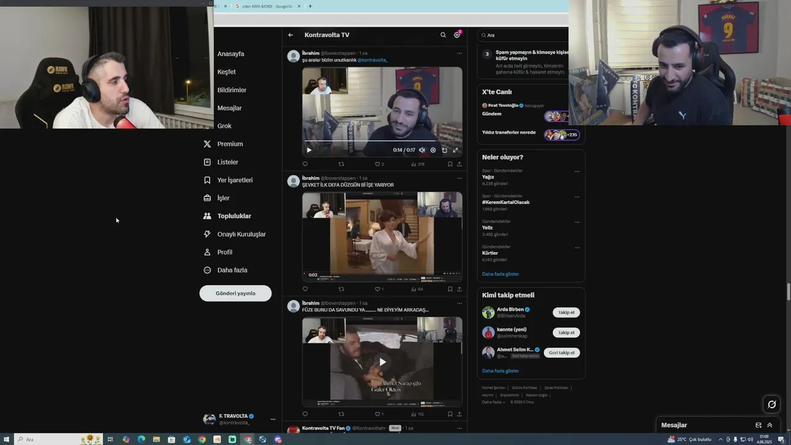Open Grok in sidebar
This screenshot has height=445, width=791.
[x=224, y=126]
